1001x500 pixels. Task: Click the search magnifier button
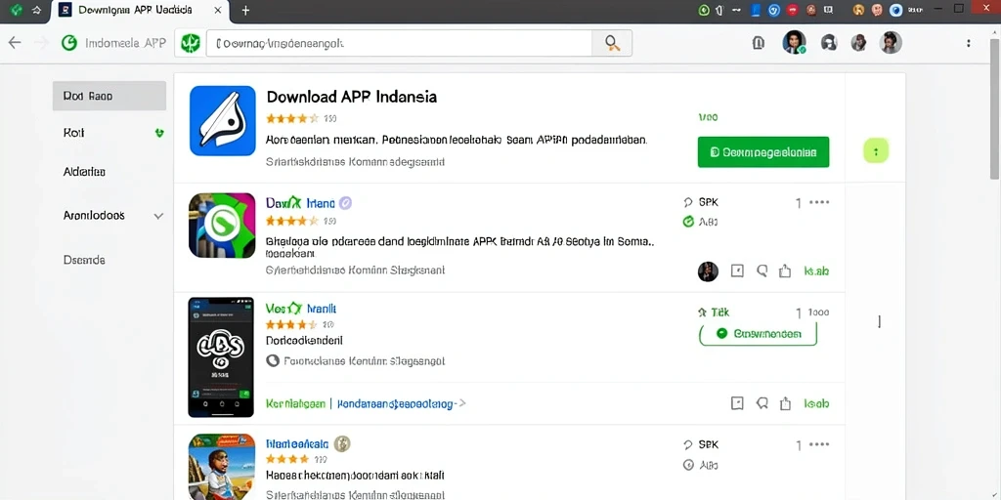[612, 43]
